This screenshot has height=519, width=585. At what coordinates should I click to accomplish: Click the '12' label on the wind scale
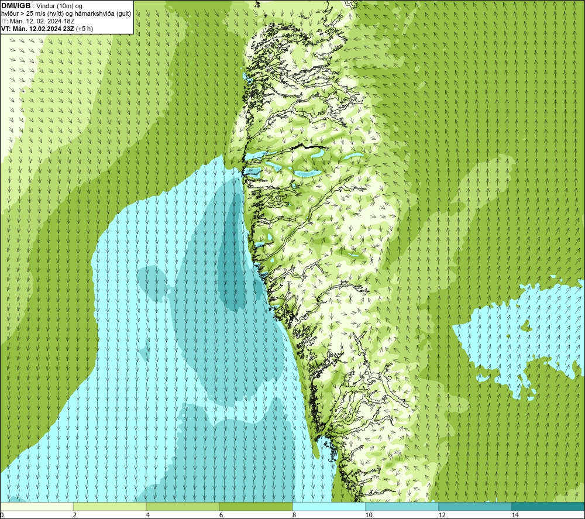pos(442,515)
